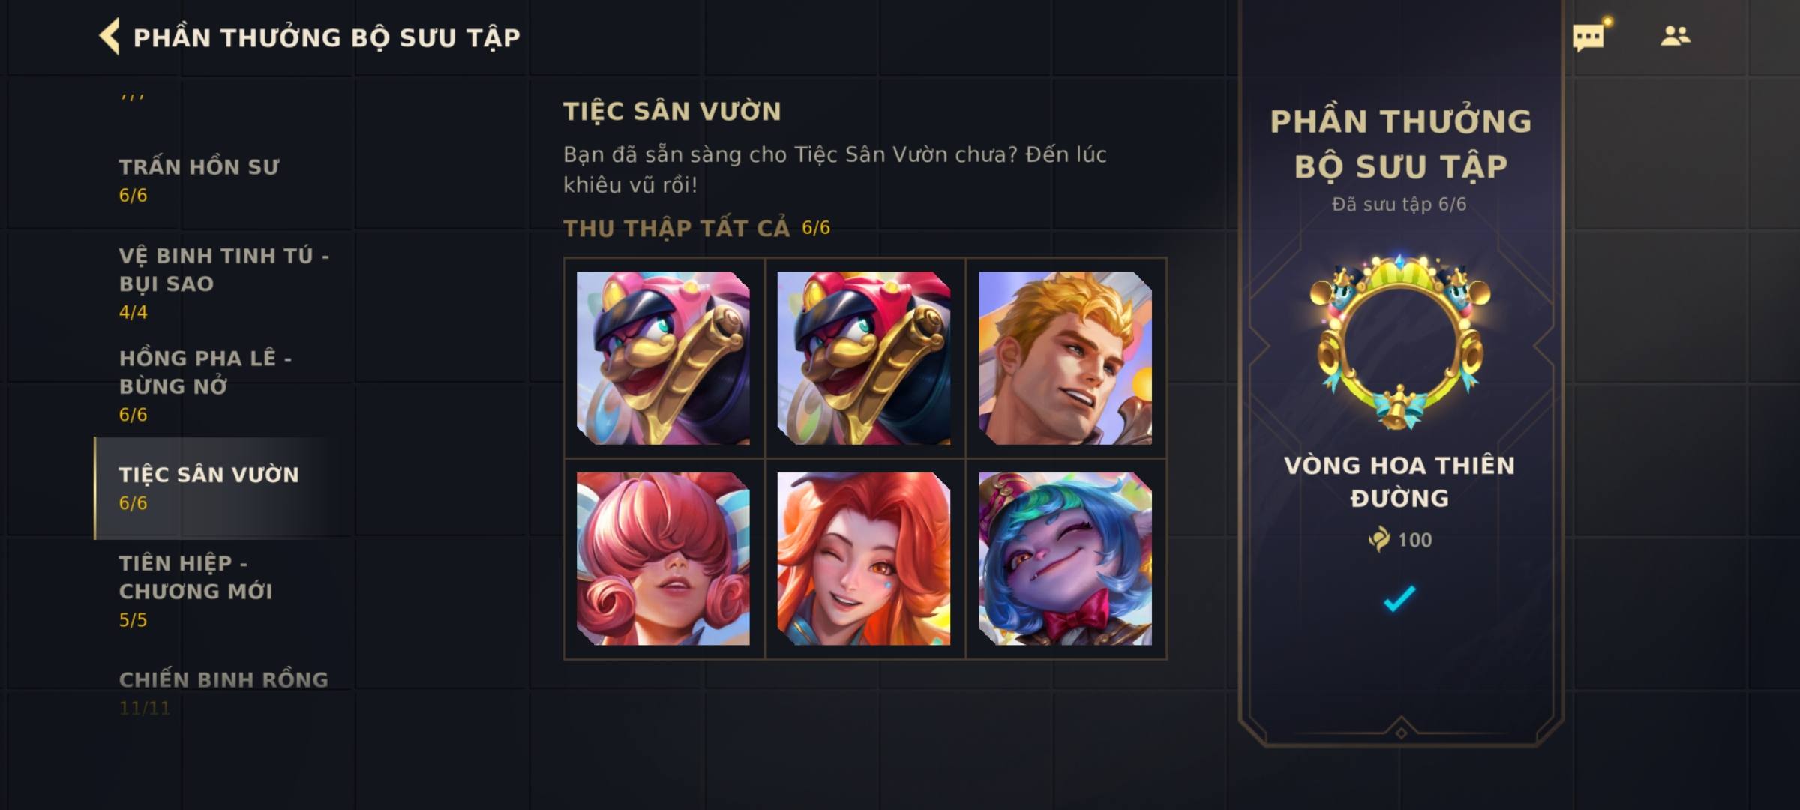Go back using the arrow icon
The height and width of the screenshot is (810, 1800).
click(x=109, y=37)
